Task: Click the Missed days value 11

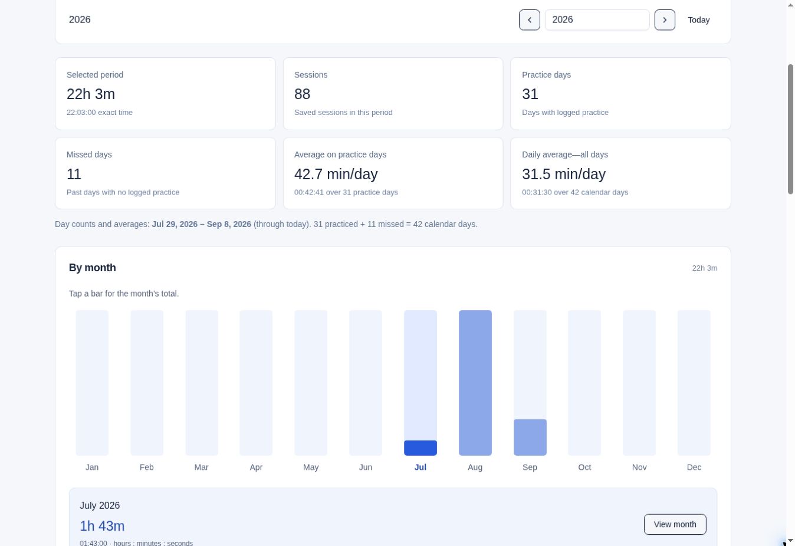Action: [x=74, y=174]
